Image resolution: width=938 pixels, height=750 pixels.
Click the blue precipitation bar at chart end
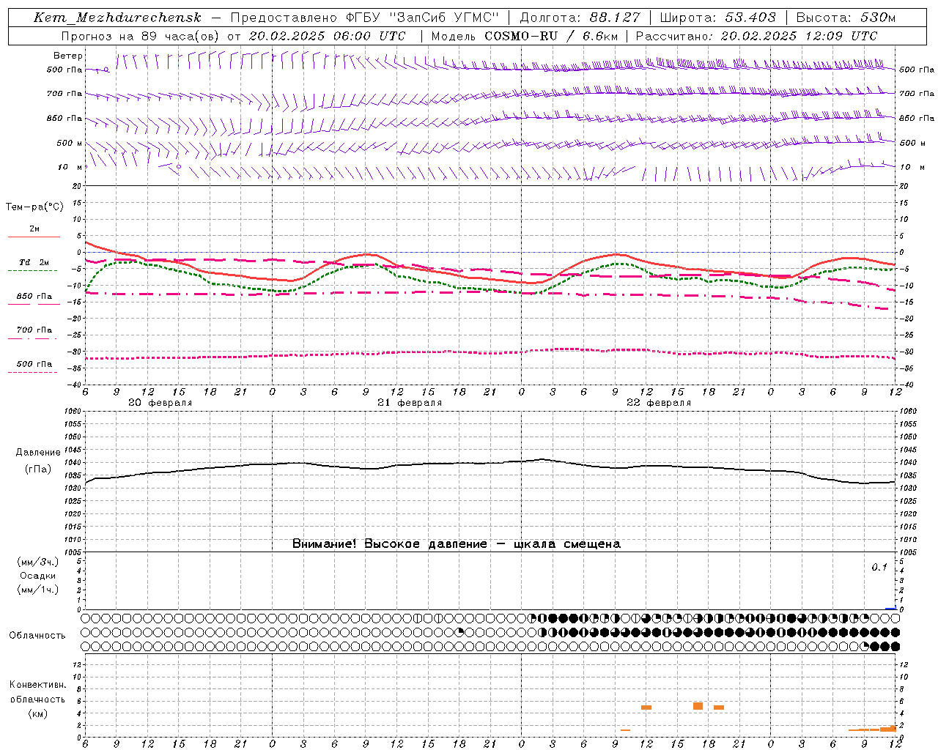click(890, 609)
